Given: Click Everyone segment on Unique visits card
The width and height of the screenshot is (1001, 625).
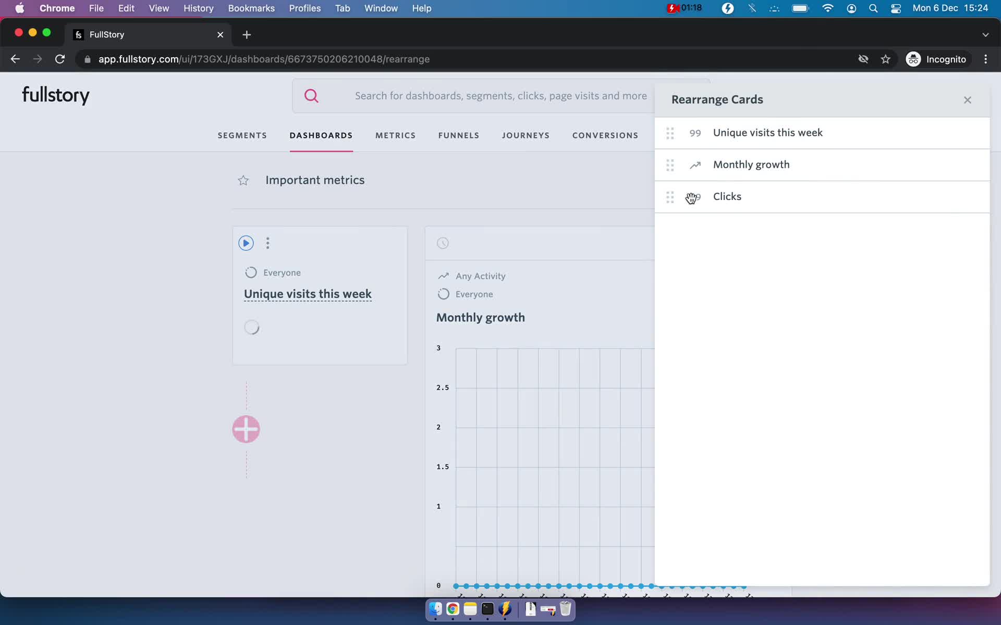Looking at the screenshot, I should (x=282, y=273).
